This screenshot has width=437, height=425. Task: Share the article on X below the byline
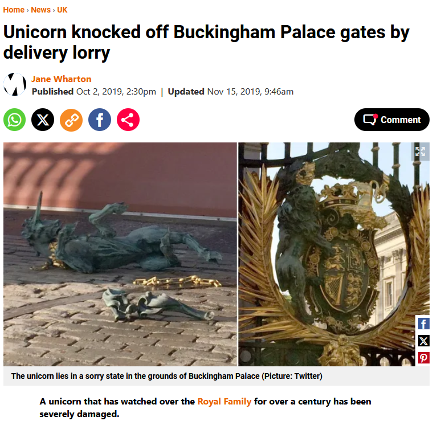(43, 120)
